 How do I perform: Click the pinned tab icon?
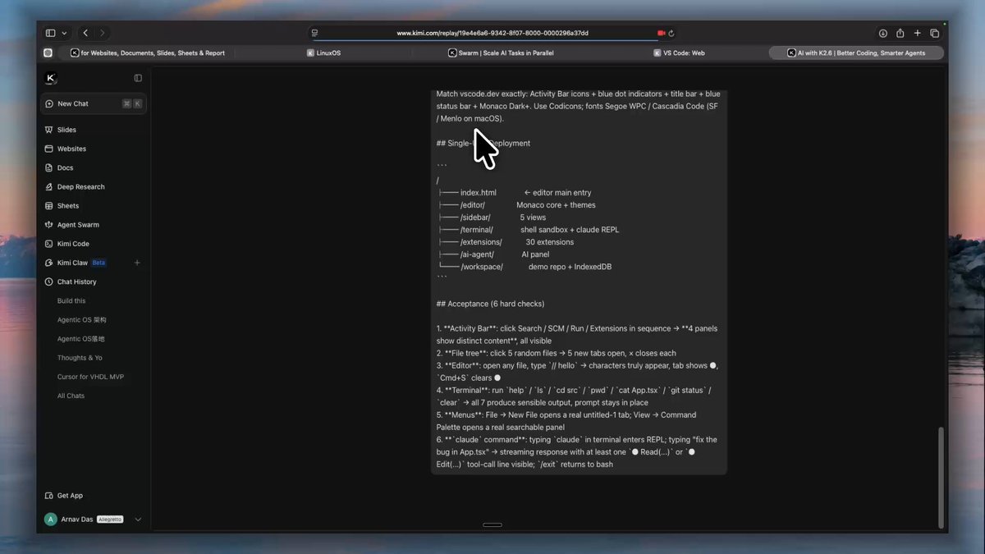(x=48, y=53)
